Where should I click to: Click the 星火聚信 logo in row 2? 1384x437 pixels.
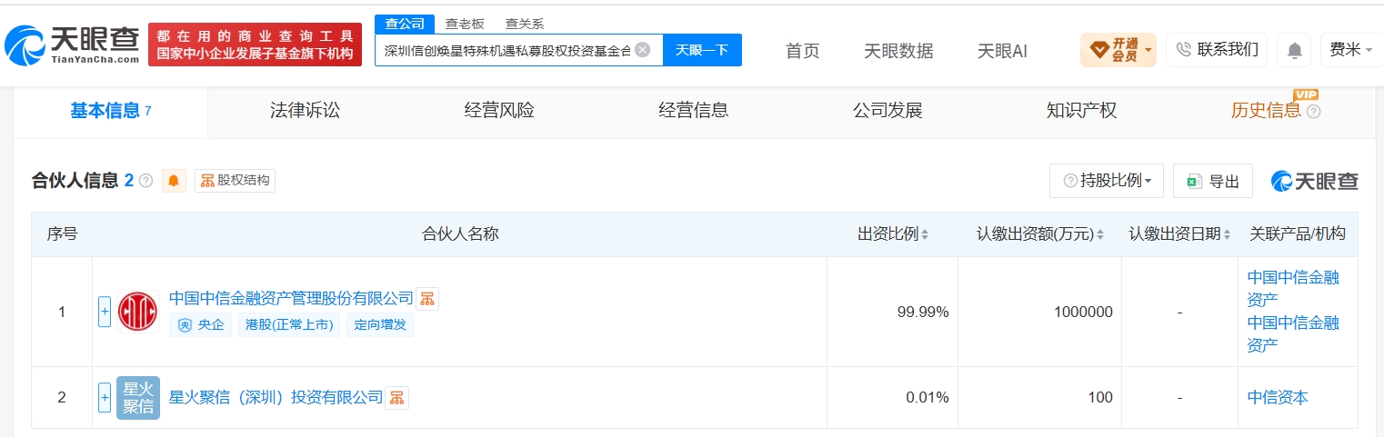(138, 397)
